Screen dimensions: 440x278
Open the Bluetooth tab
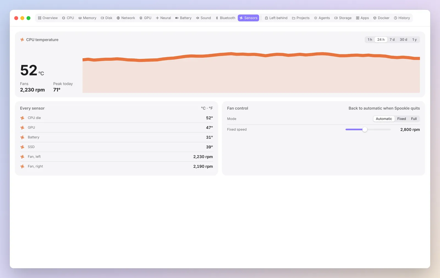pos(225,18)
